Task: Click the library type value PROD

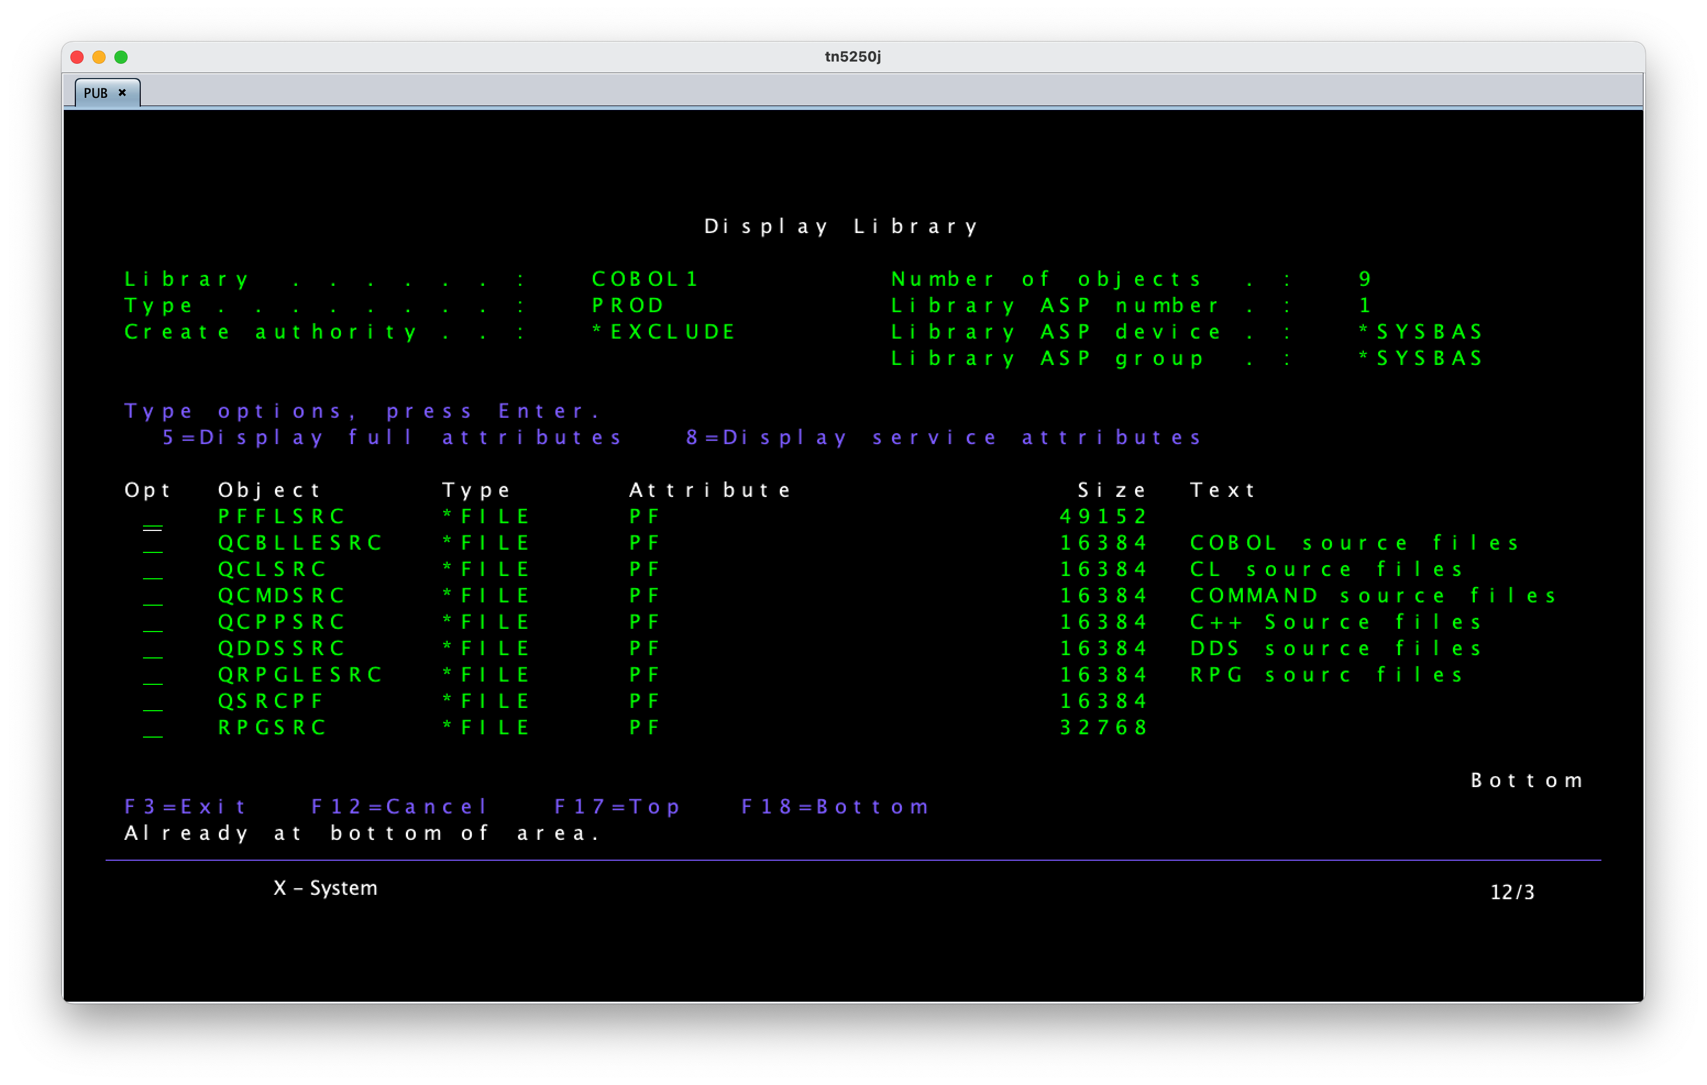Action: point(628,306)
